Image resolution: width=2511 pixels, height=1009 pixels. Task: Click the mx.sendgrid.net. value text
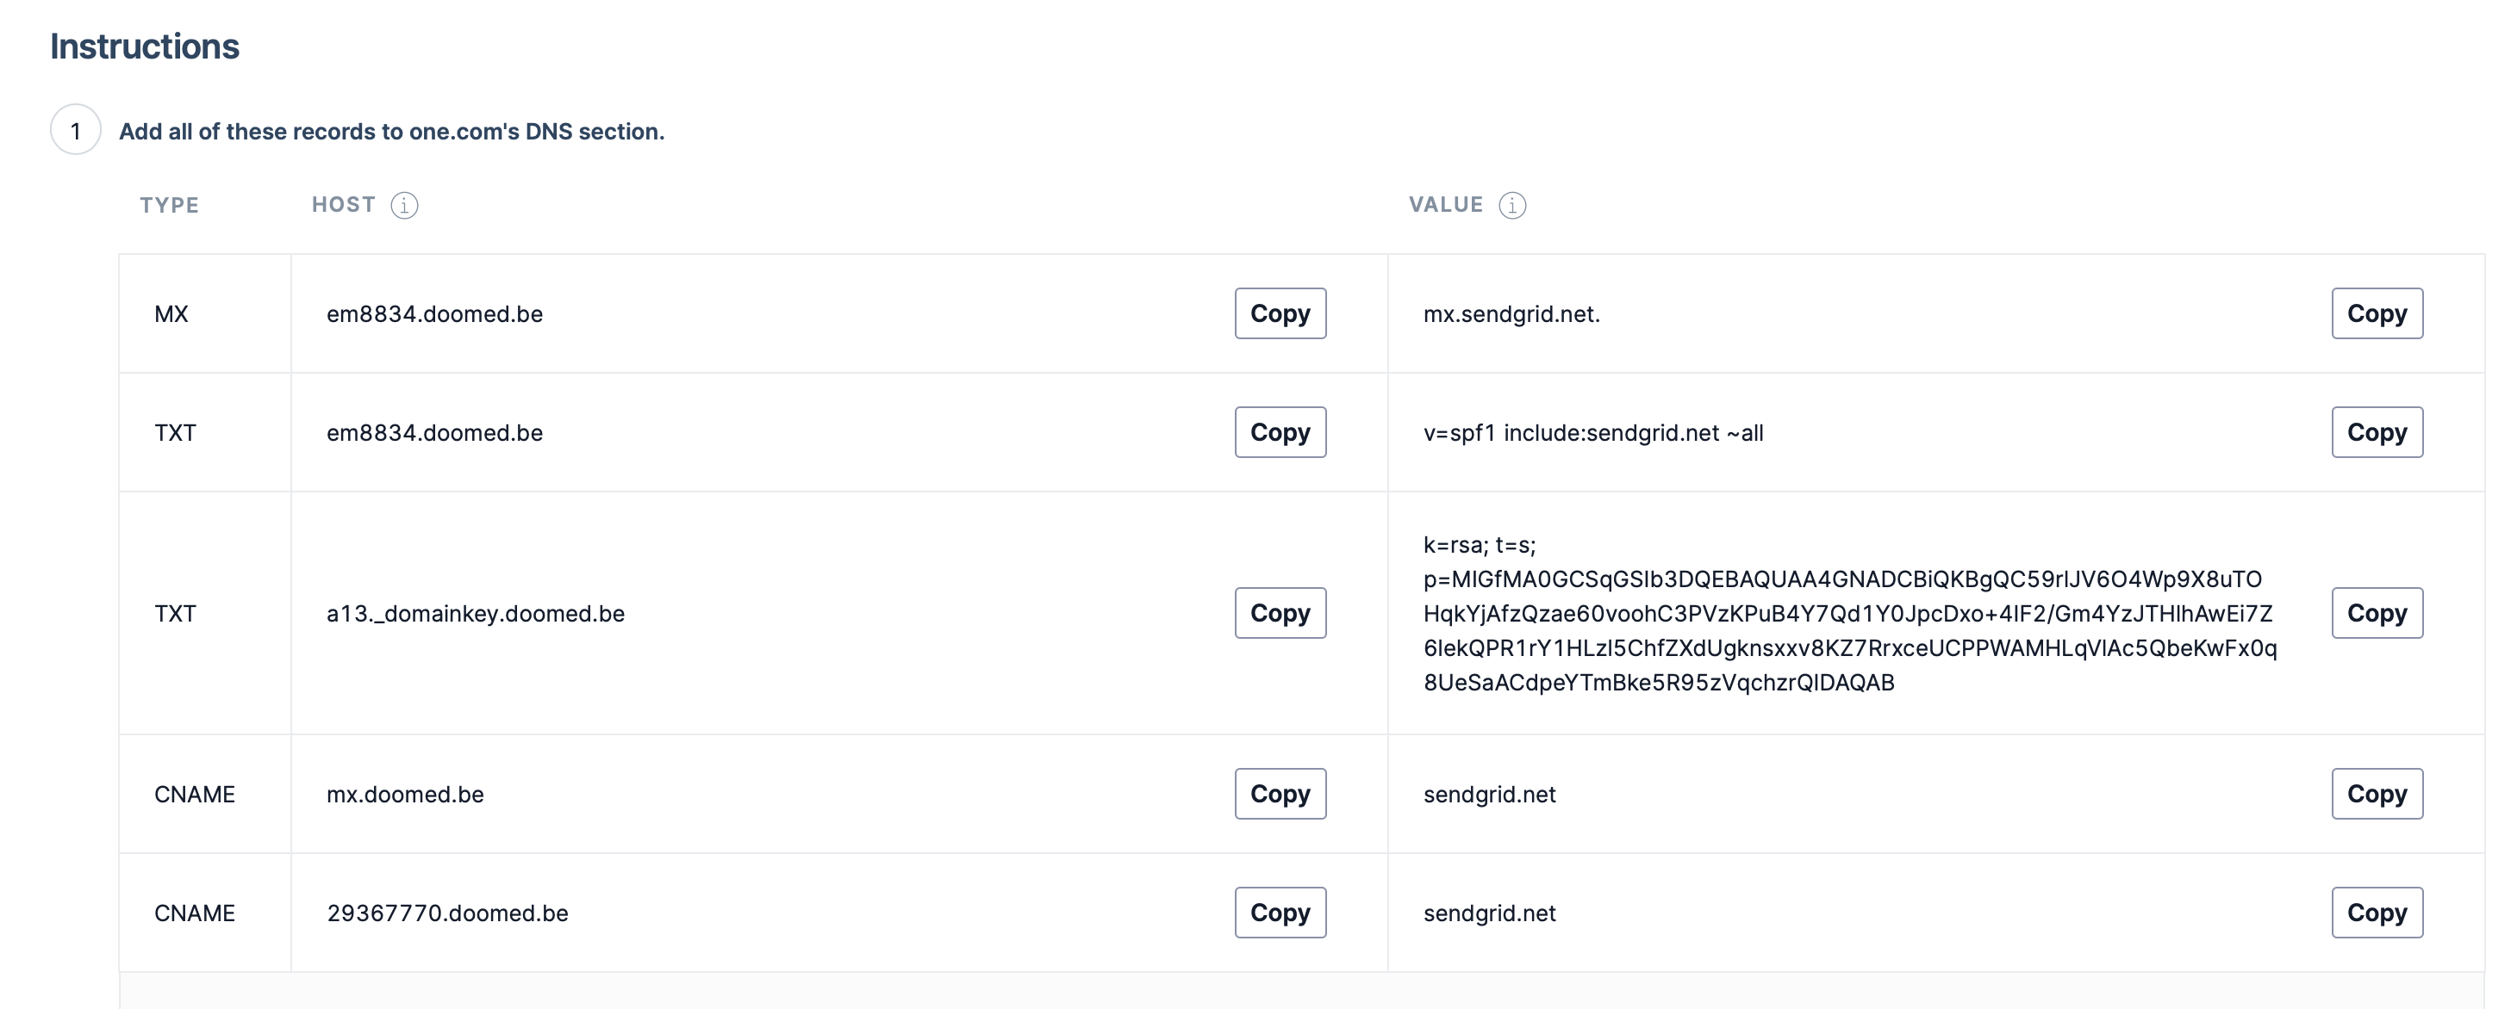point(1511,314)
